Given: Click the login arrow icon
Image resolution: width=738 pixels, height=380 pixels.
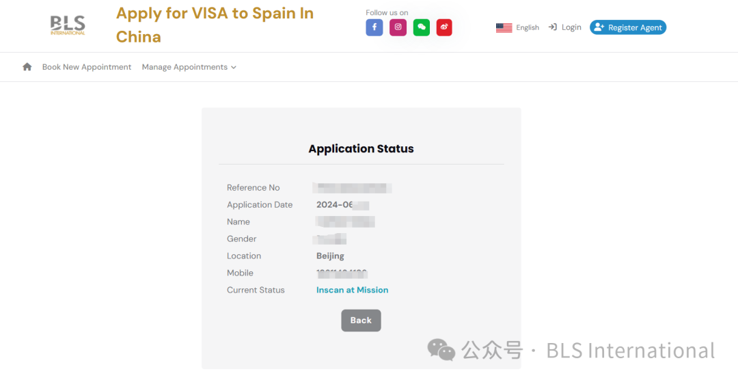Looking at the screenshot, I should pos(553,27).
